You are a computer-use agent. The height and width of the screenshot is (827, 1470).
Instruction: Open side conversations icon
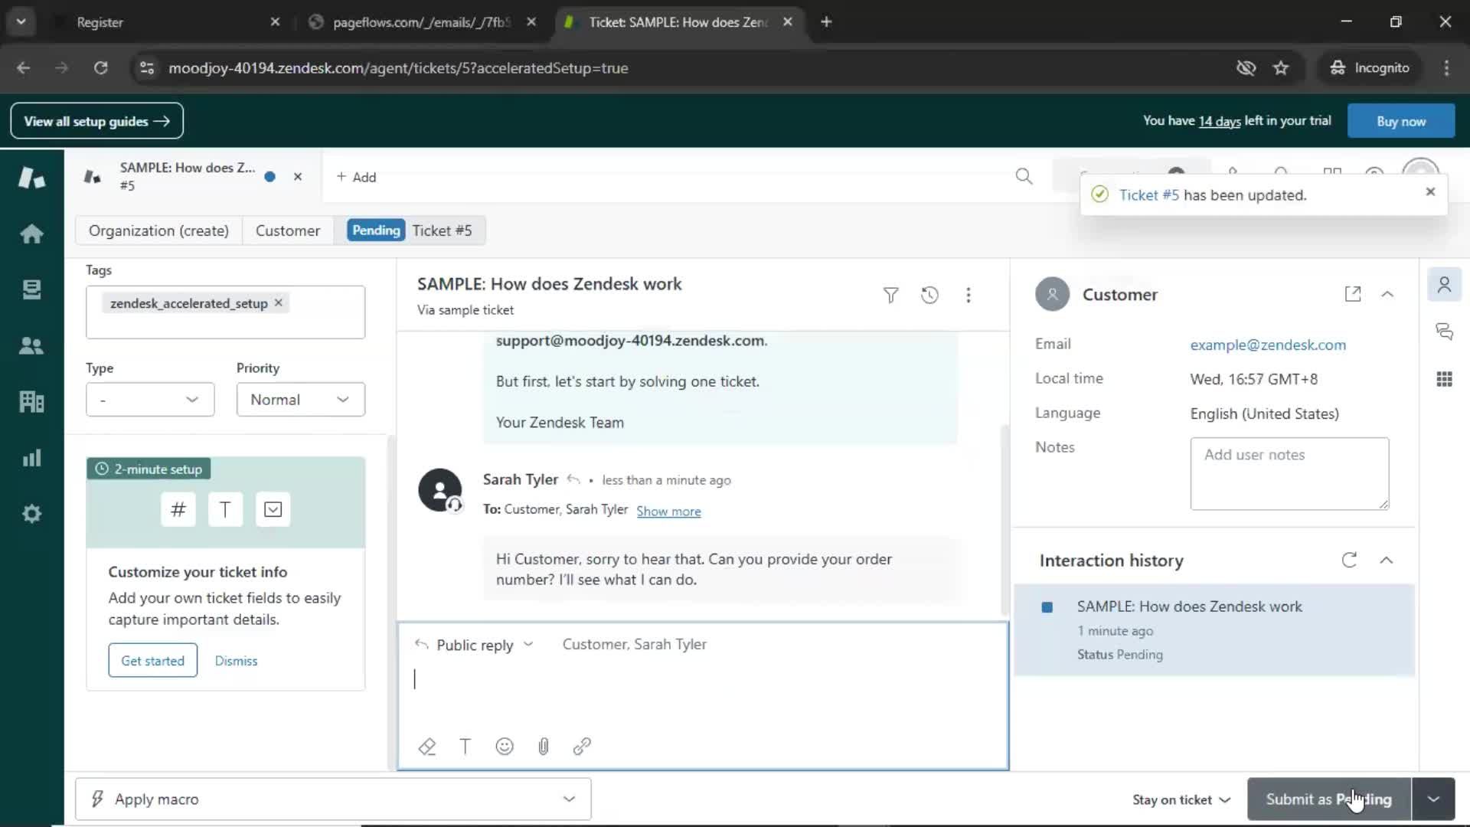(x=1444, y=332)
